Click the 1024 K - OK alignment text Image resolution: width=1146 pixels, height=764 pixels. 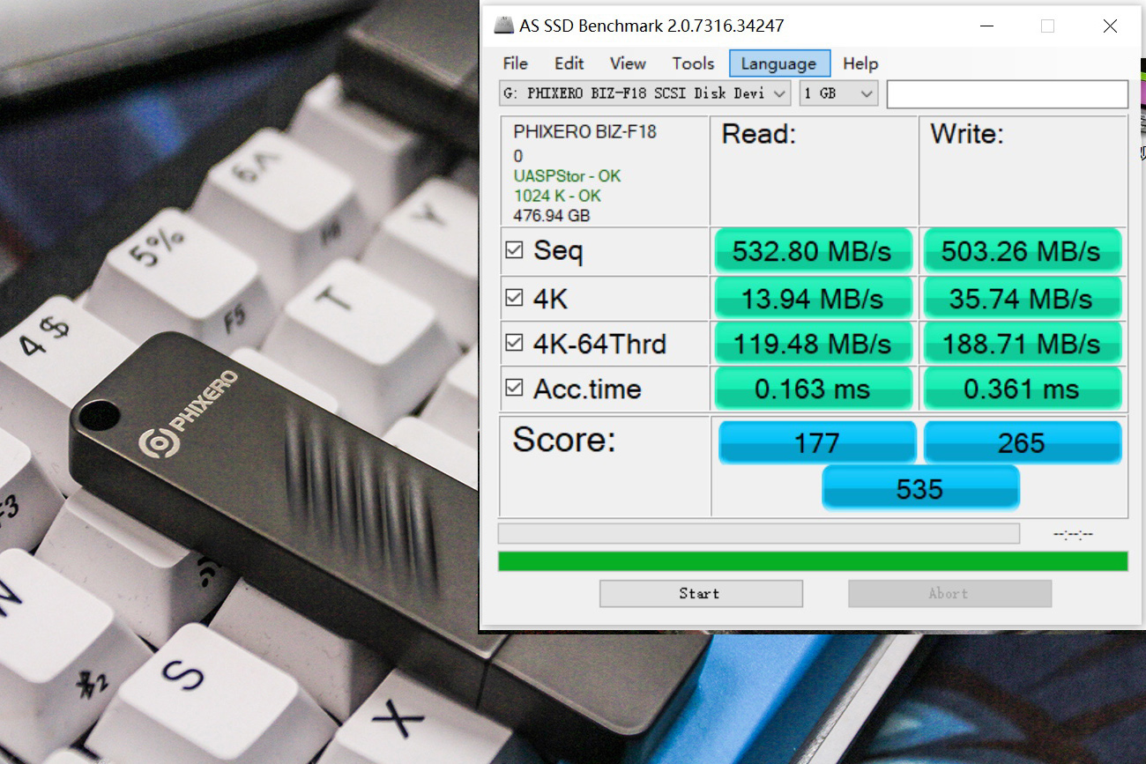pos(556,196)
